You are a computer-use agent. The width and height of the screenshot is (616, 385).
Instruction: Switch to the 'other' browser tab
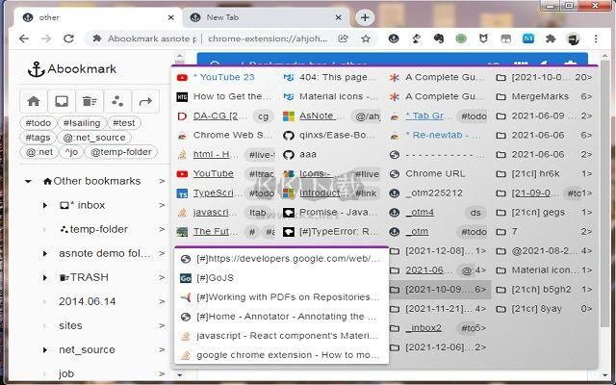click(98, 17)
